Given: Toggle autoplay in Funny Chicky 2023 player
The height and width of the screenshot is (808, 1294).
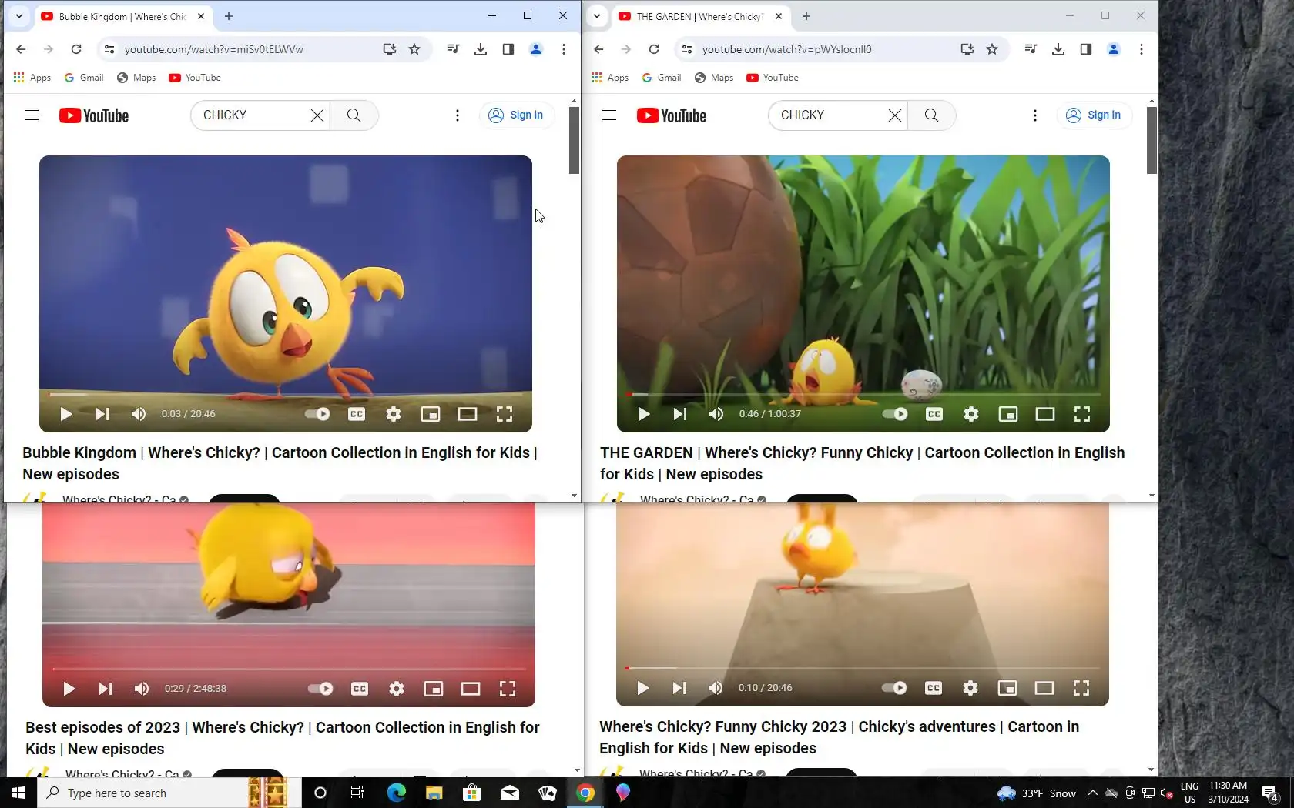Looking at the screenshot, I should click(894, 688).
